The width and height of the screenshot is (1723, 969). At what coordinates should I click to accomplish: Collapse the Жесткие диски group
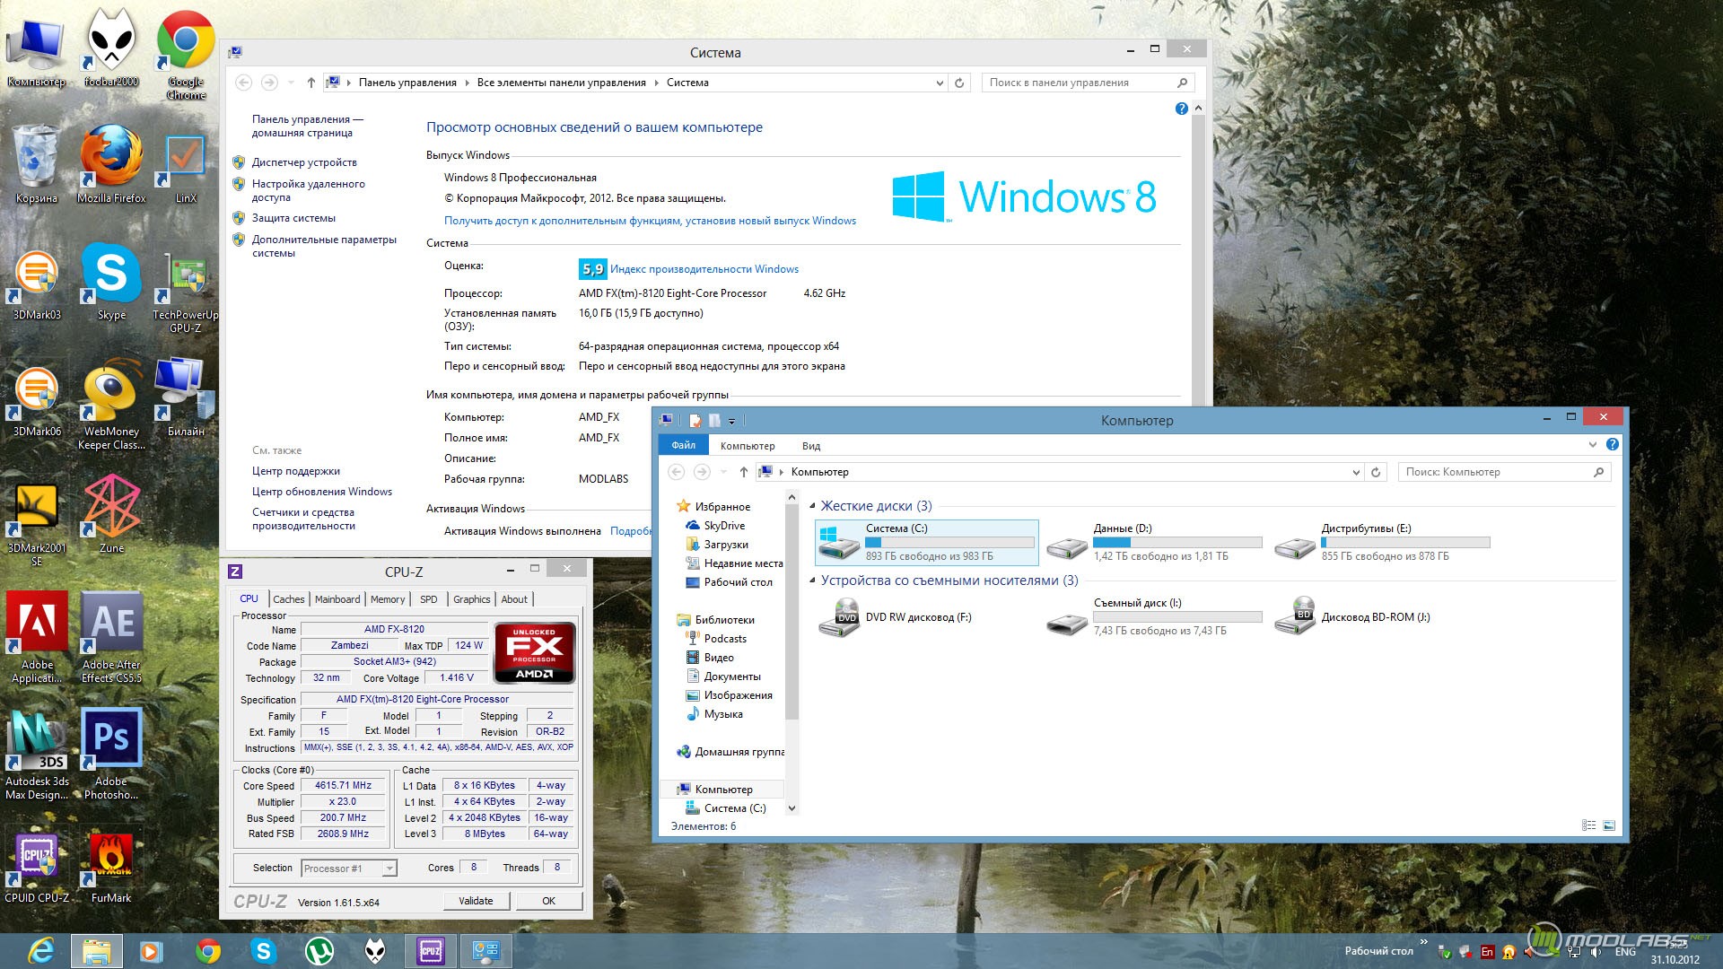813,506
